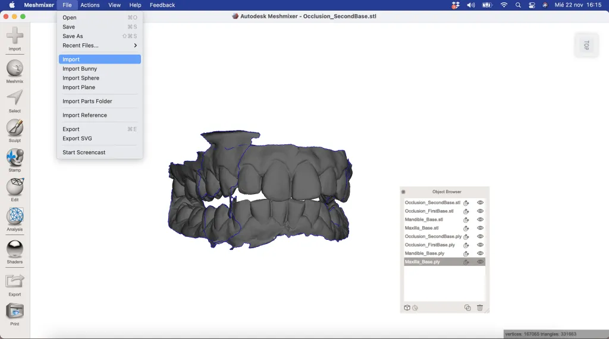Open the Apple menu
This screenshot has width=609, height=339.
coord(12,5)
